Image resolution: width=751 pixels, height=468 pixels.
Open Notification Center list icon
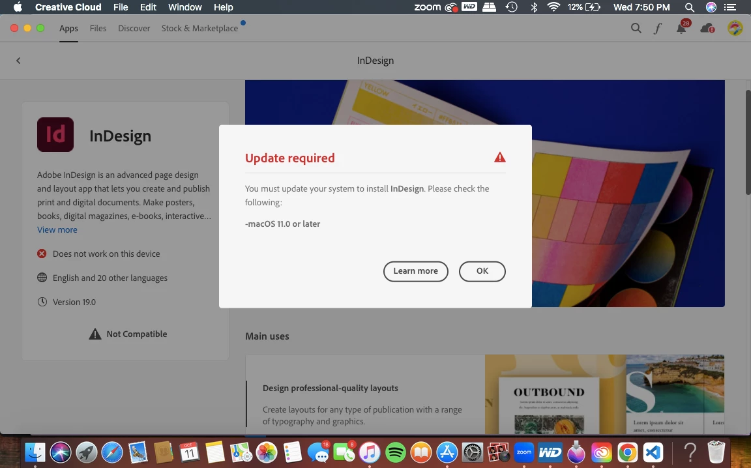tap(729, 7)
